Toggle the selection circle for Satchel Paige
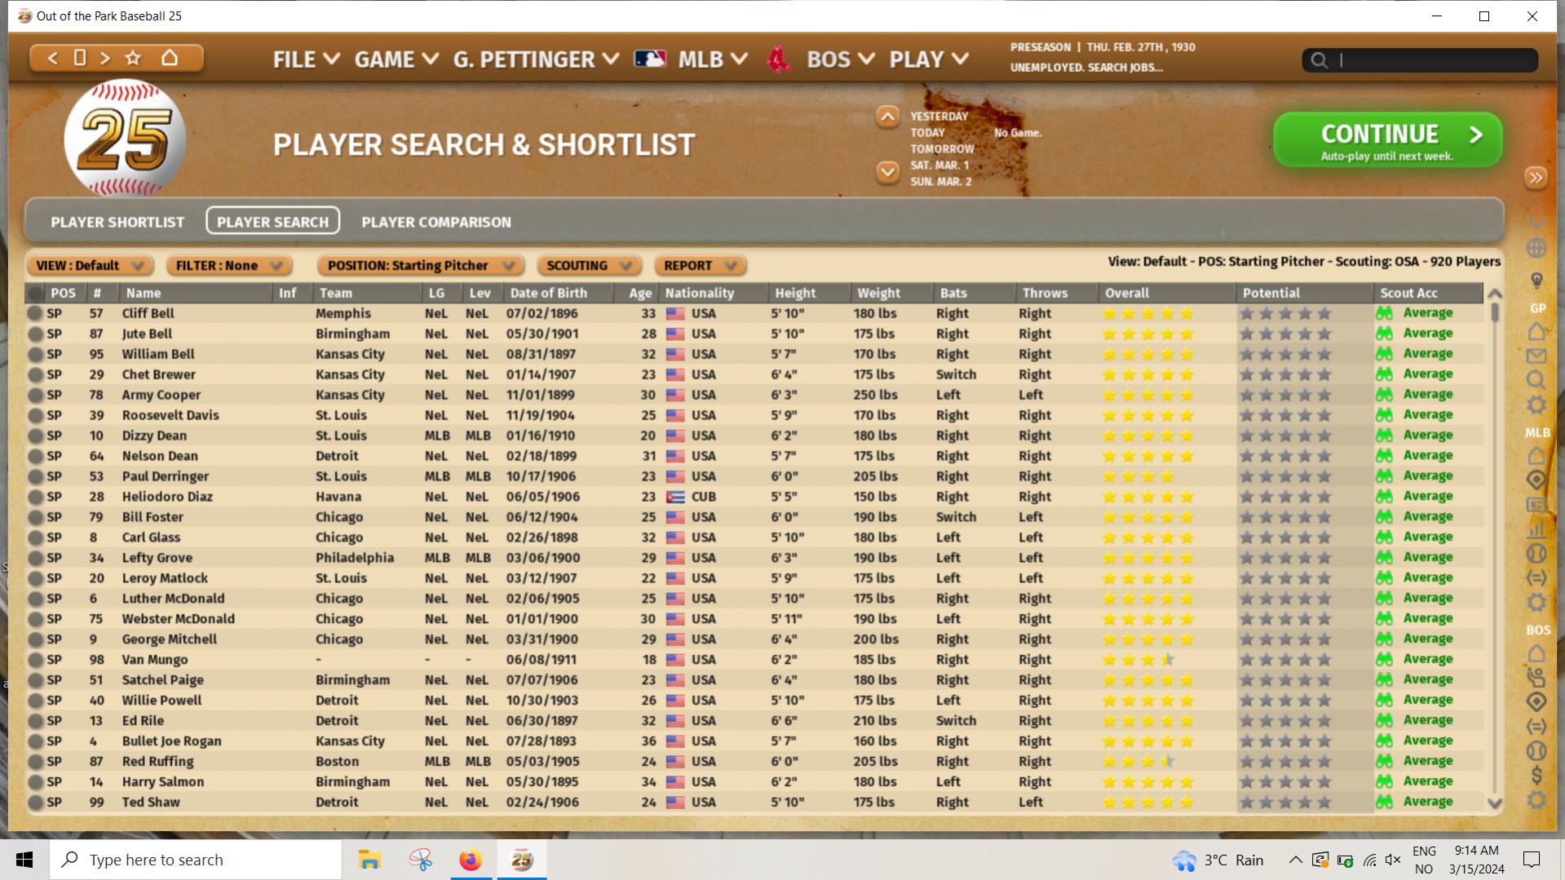 [35, 680]
